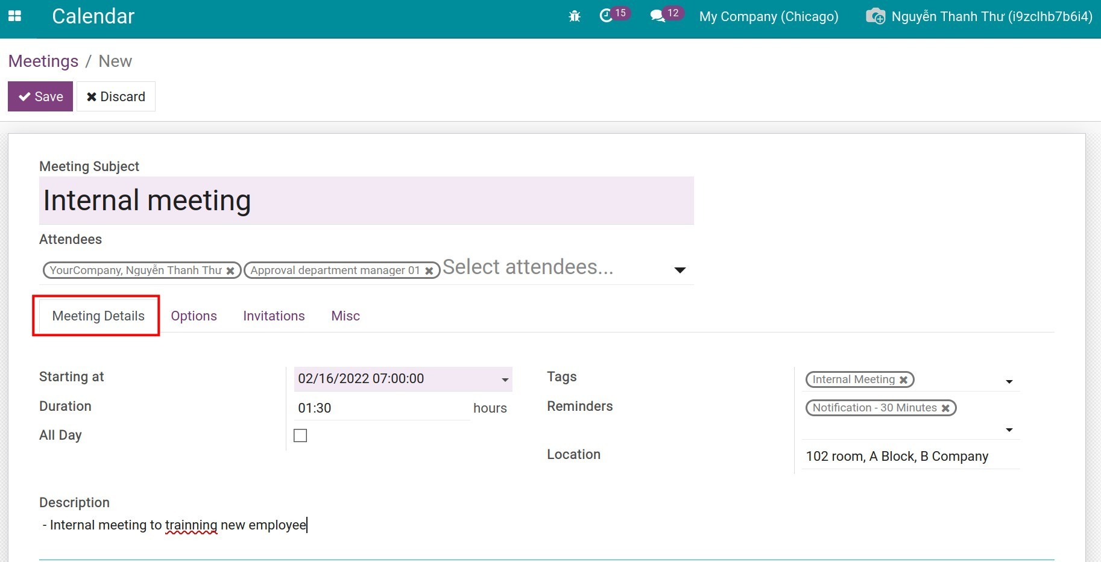Expand the Tags dropdown

click(1009, 381)
